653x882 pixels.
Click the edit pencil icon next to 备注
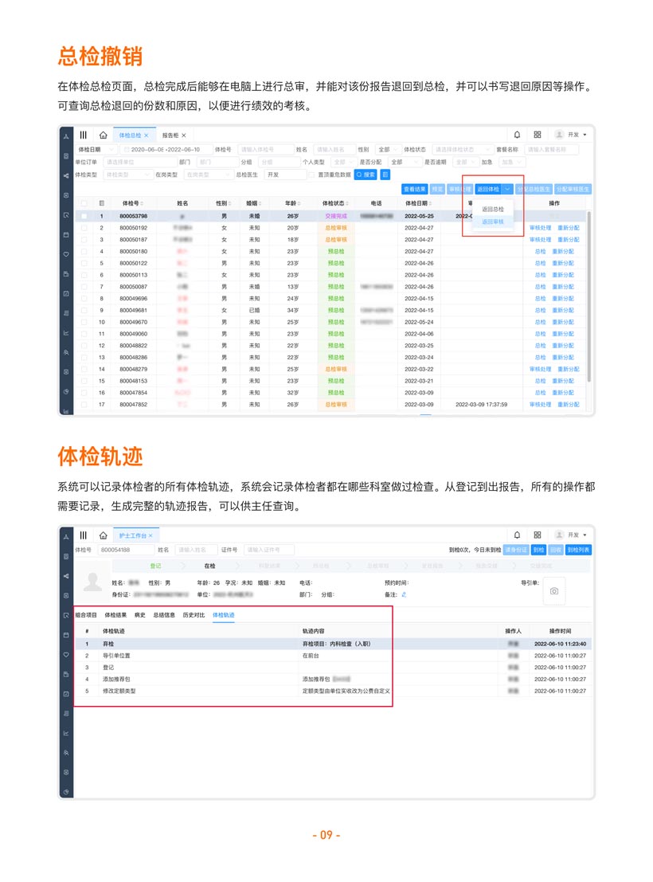pyautogui.click(x=404, y=594)
